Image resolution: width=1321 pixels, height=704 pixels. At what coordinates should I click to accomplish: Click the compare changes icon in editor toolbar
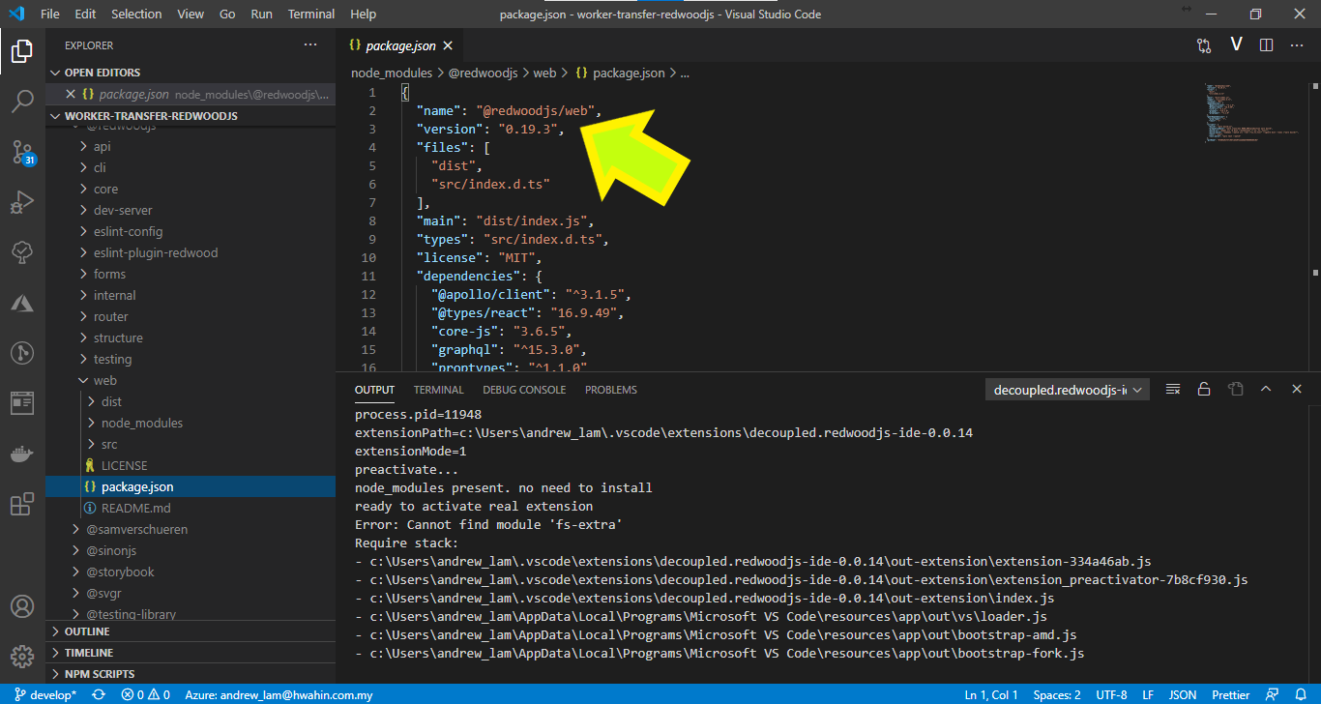1204,45
